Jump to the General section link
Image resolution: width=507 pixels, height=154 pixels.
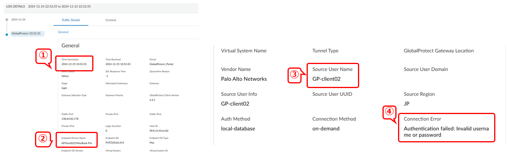(63, 32)
